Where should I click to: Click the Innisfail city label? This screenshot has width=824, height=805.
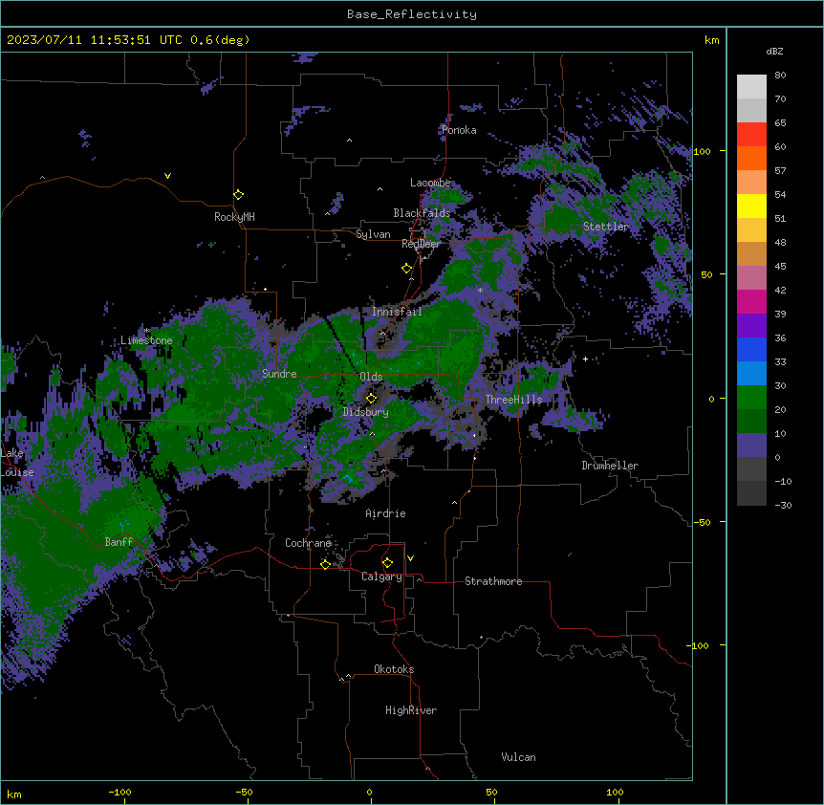pyautogui.click(x=397, y=312)
